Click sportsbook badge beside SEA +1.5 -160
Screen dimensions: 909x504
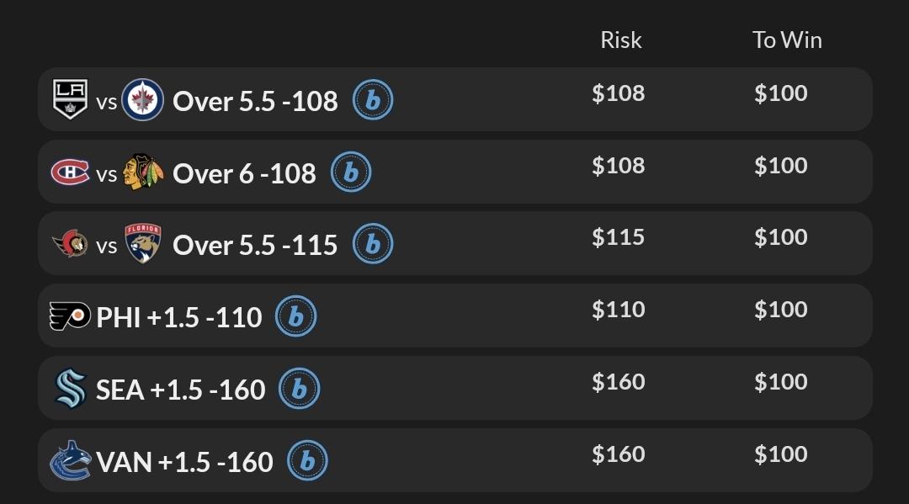click(299, 389)
